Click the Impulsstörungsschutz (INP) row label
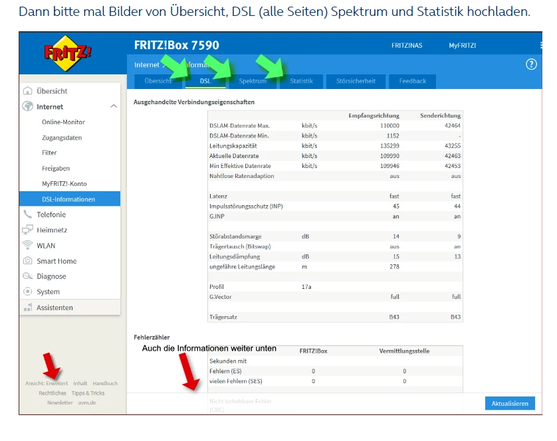 tap(246, 207)
